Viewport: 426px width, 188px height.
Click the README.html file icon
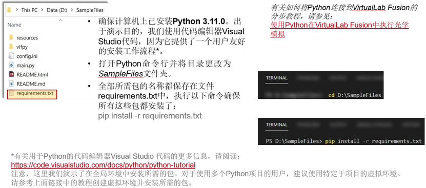[x=11, y=74]
